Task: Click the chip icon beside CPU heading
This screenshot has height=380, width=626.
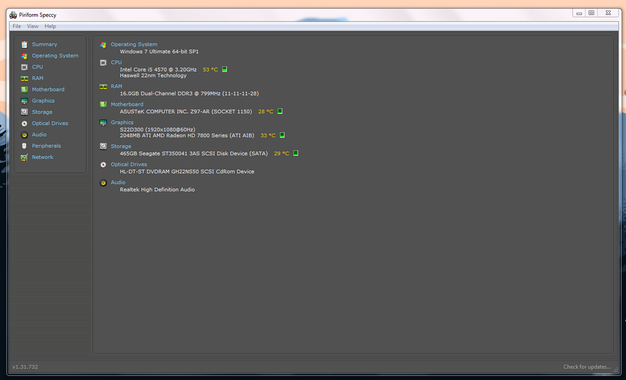Action: click(103, 63)
